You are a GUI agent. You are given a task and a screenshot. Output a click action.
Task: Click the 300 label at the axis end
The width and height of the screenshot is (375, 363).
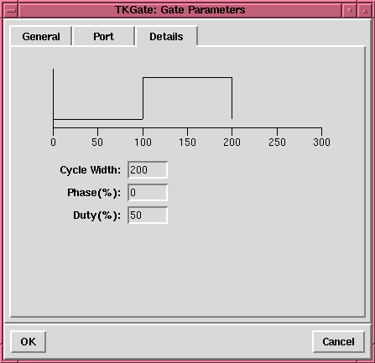click(x=321, y=143)
